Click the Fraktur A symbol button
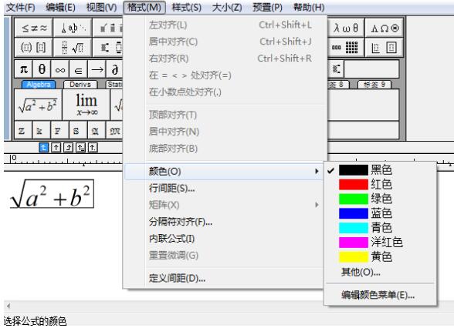Screen dimensions: 454x328 [x=97, y=130]
